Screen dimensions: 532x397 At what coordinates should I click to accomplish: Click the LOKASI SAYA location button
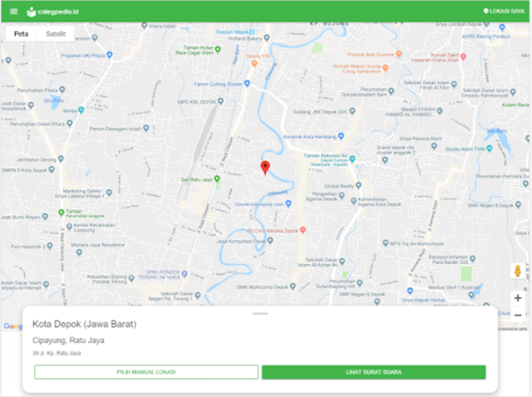504,11
